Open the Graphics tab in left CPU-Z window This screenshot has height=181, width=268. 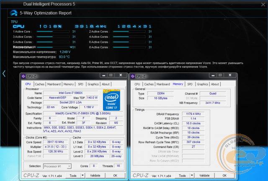tap(93, 84)
